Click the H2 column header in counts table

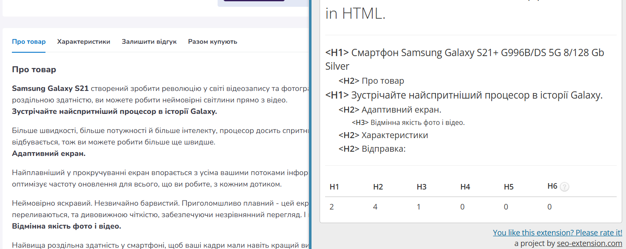click(378, 187)
